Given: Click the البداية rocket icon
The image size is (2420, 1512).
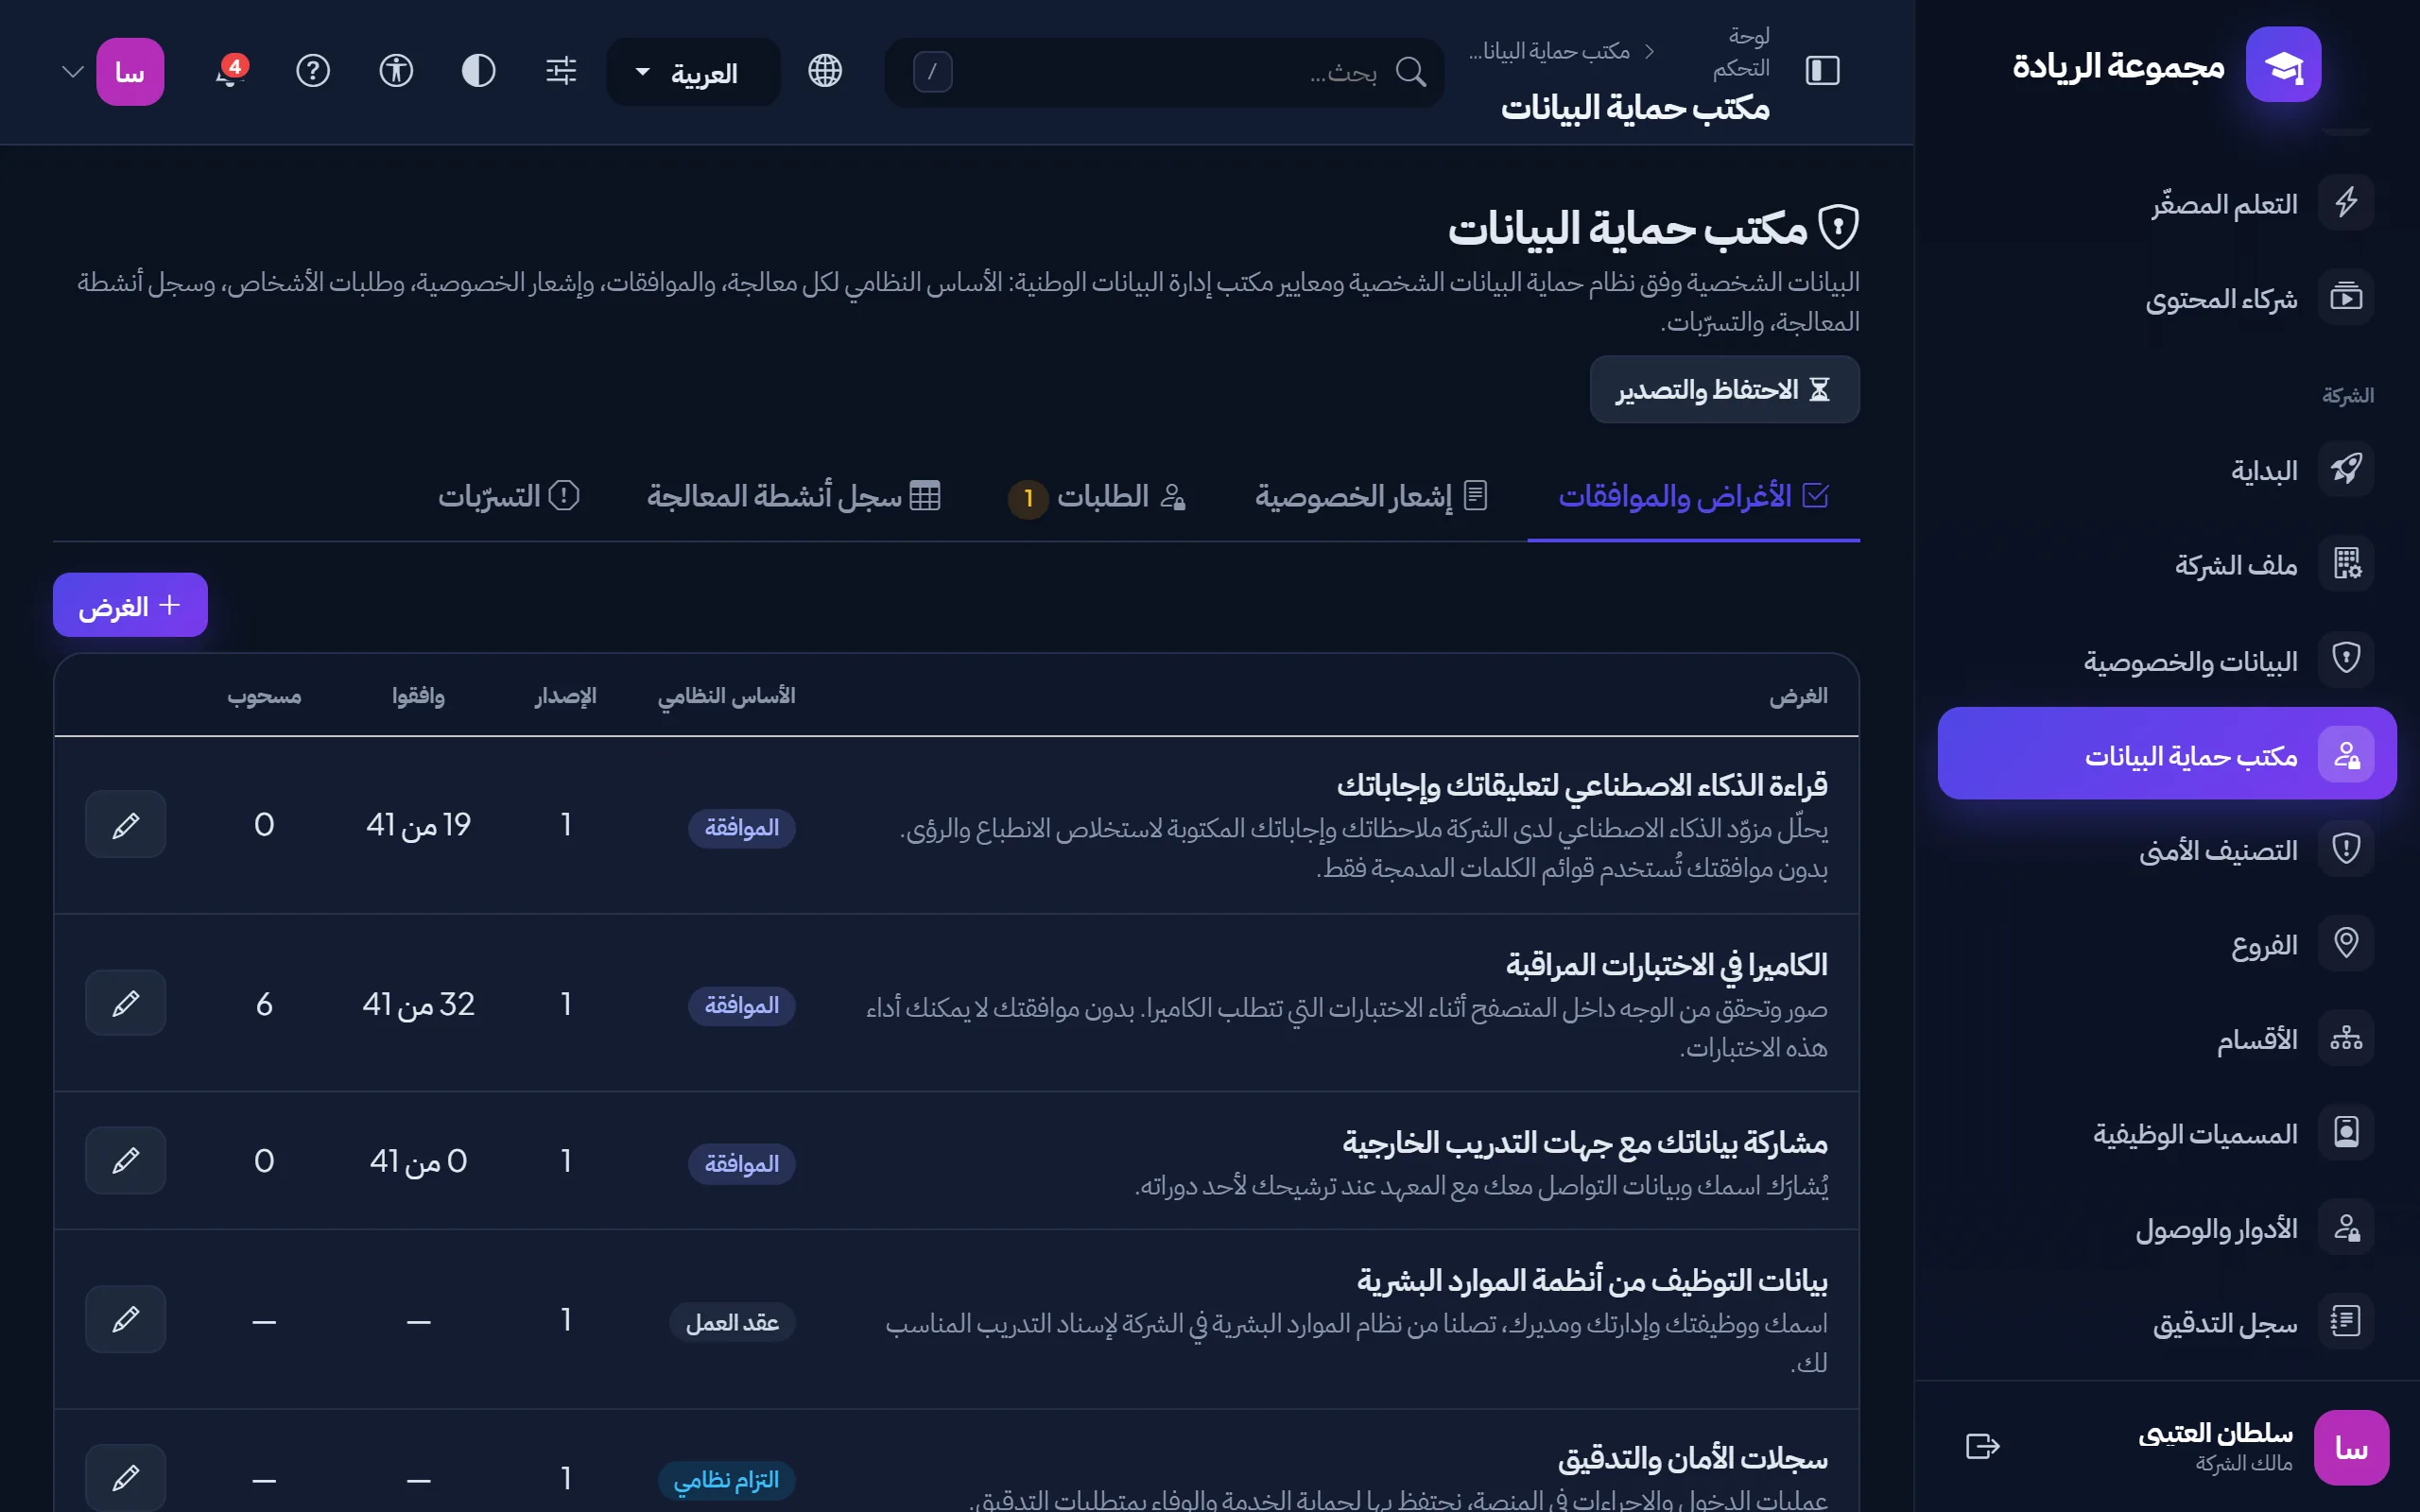Looking at the screenshot, I should tap(2346, 469).
